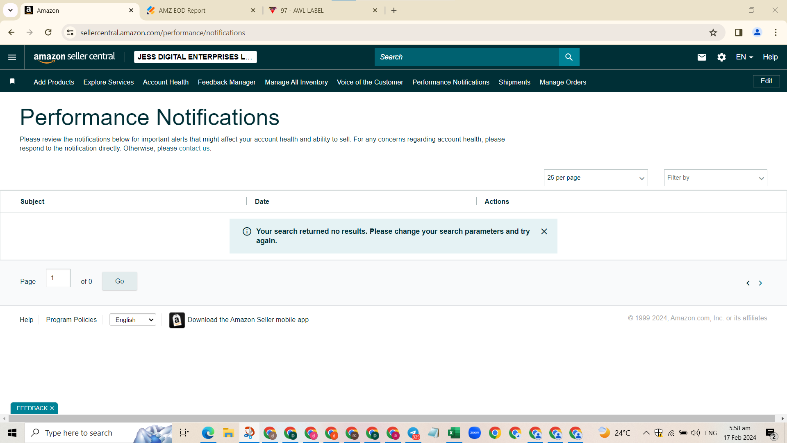Click the info icon in the alert

[247, 231]
